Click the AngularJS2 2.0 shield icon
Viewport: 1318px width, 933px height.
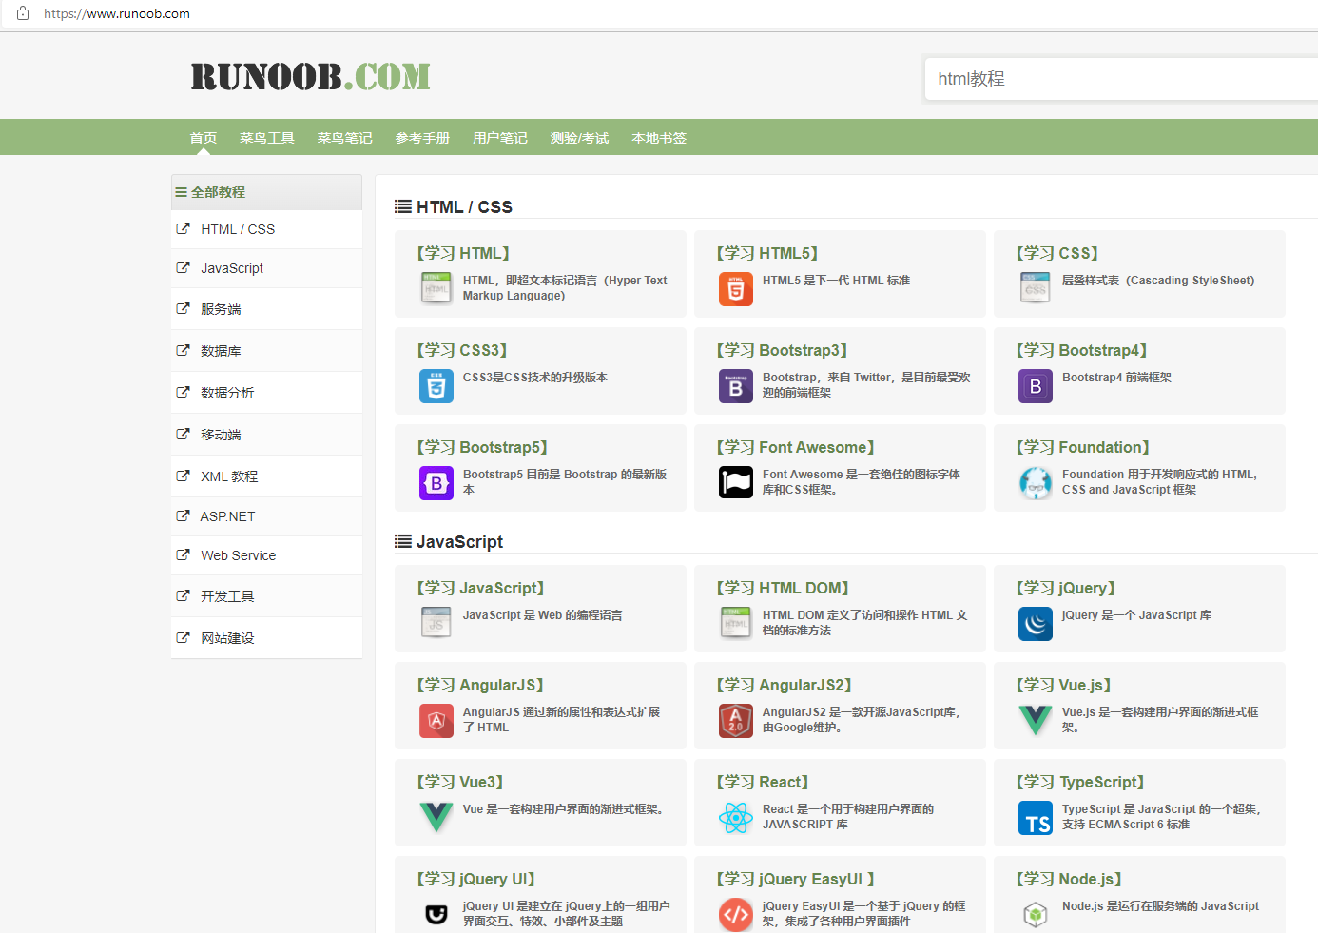736,720
